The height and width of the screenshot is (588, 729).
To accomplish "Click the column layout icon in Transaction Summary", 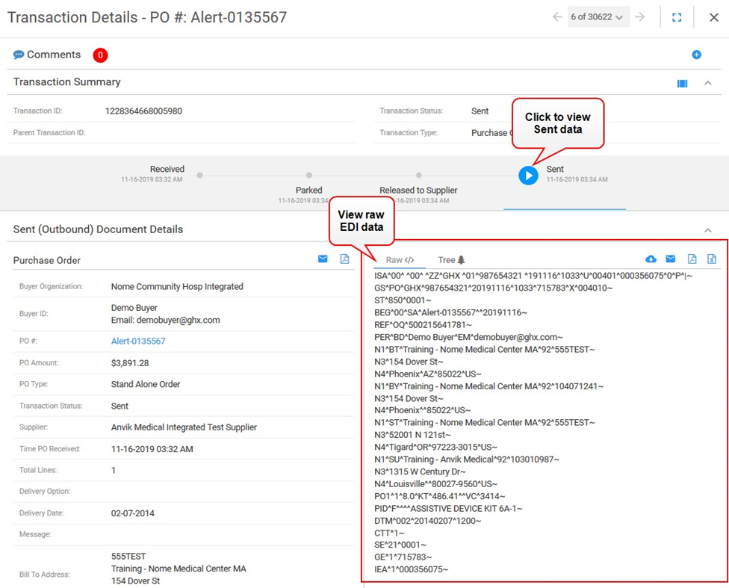I will tap(682, 83).
